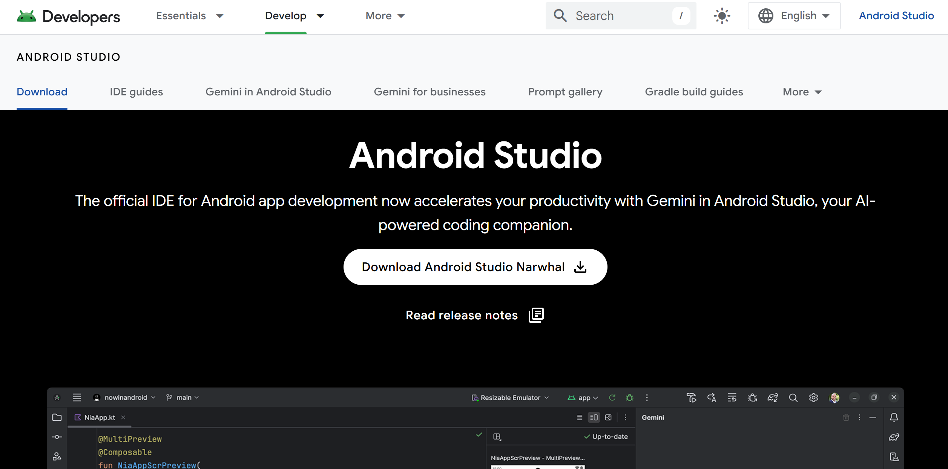This screenshot has width=948, height=469.
Task: Open the Read release notes link
Action: pyautogui.click(x=461, y=315)
